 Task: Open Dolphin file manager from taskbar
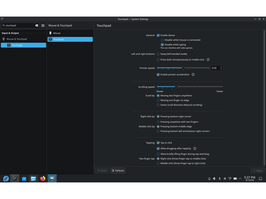[33, 178]
